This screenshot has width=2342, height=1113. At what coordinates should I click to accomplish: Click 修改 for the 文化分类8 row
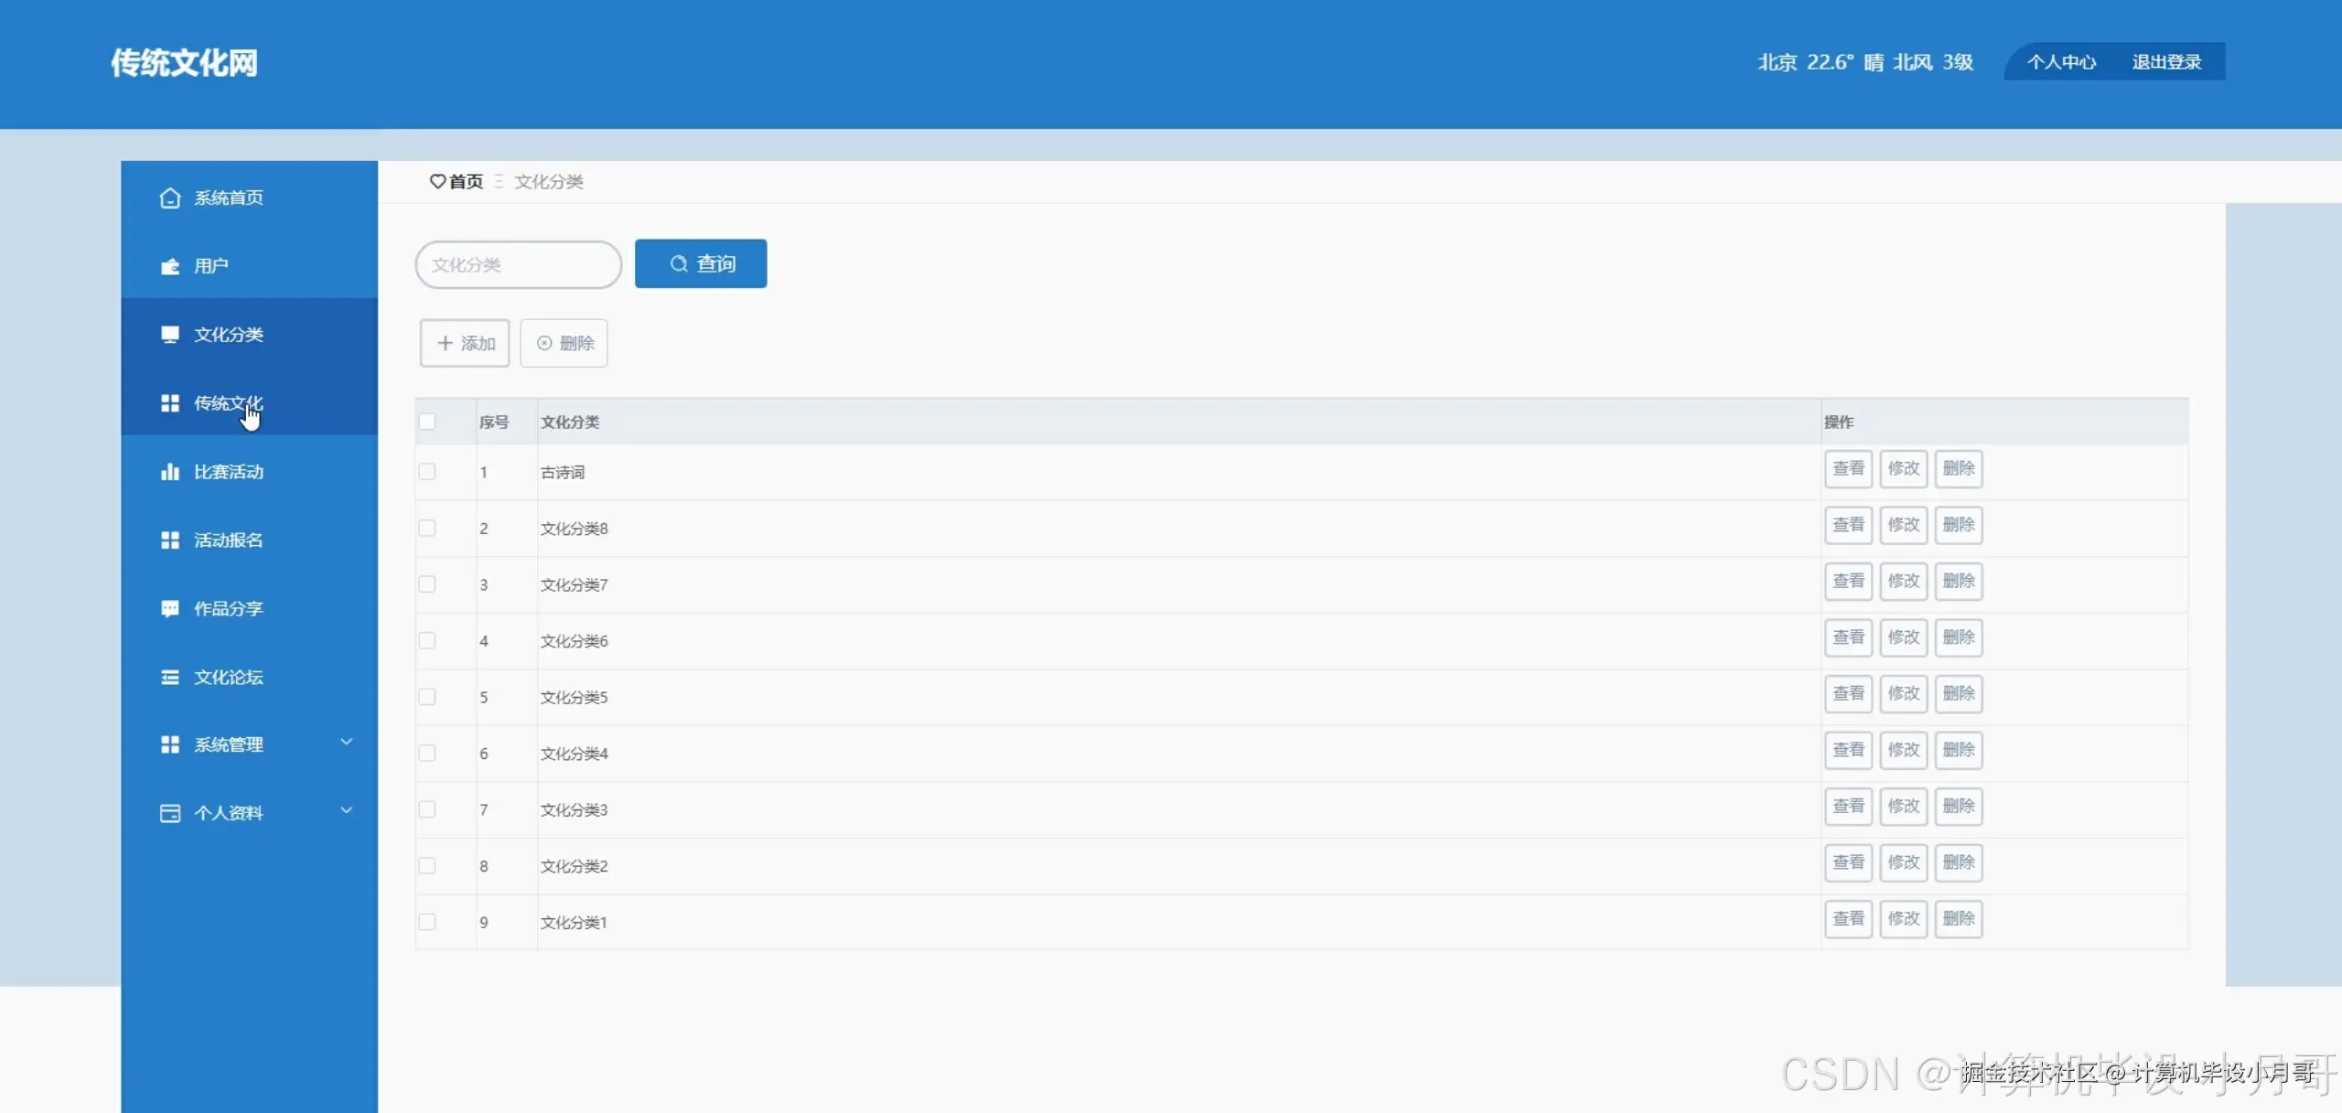click(1904, 525)
